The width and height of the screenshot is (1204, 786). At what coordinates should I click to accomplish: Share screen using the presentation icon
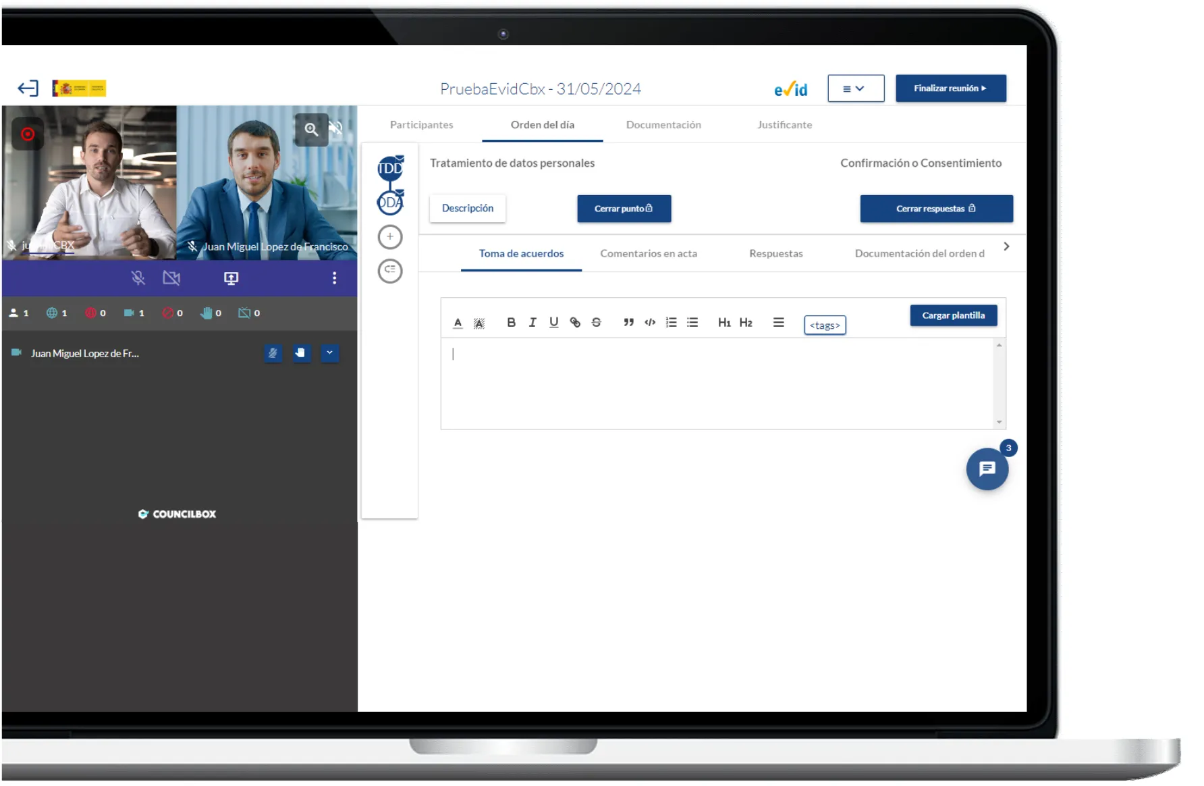pyautogui.click(x=231, y=278)
